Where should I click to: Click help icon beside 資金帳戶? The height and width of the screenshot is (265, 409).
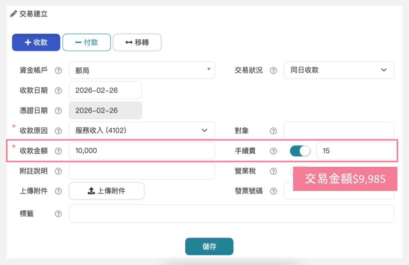click(x=58, y=70)
